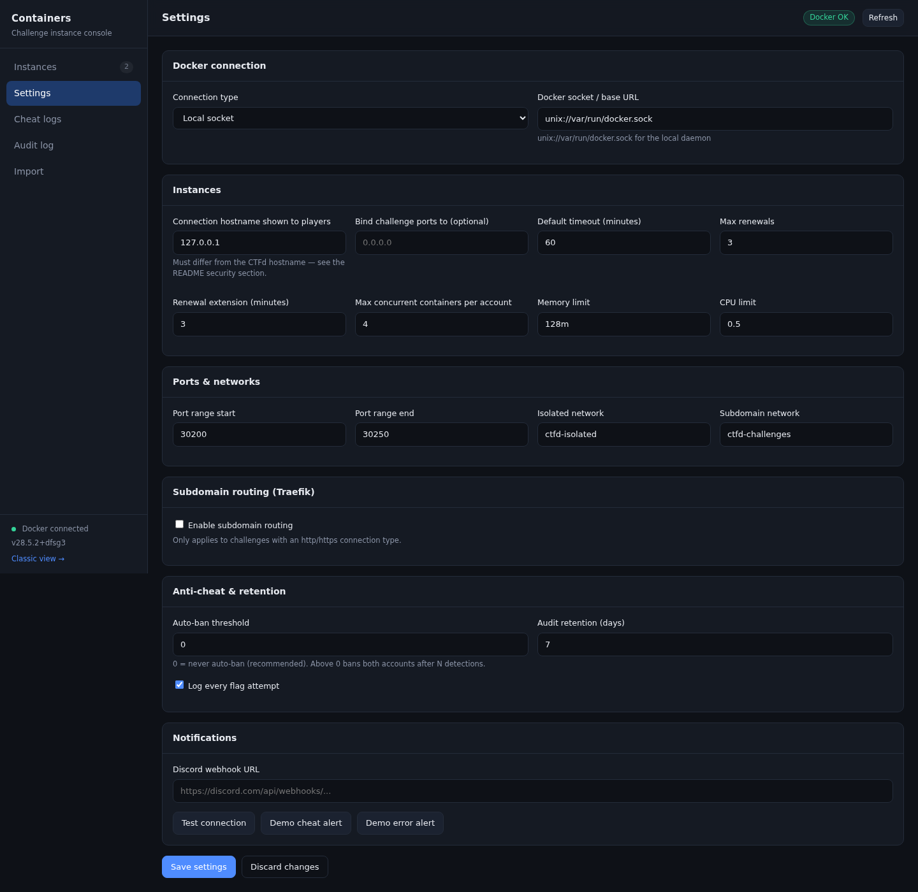Open the Classic view link
The image size is (918, 892).
38,559
